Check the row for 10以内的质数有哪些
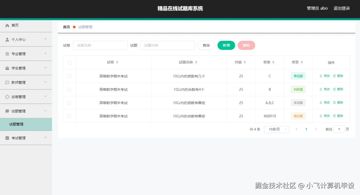This screenshot has height=195, width=360. pos(69,103)
